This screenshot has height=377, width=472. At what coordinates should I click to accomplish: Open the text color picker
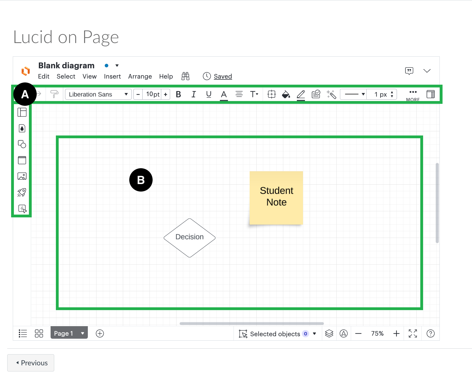point(224,95)
